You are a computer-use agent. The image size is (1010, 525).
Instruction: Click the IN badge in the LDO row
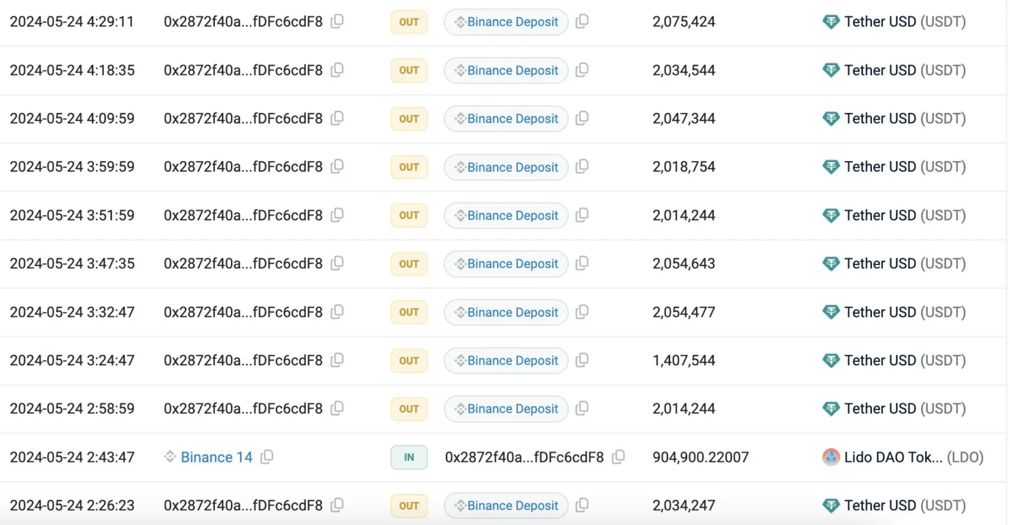coord(409,457)
